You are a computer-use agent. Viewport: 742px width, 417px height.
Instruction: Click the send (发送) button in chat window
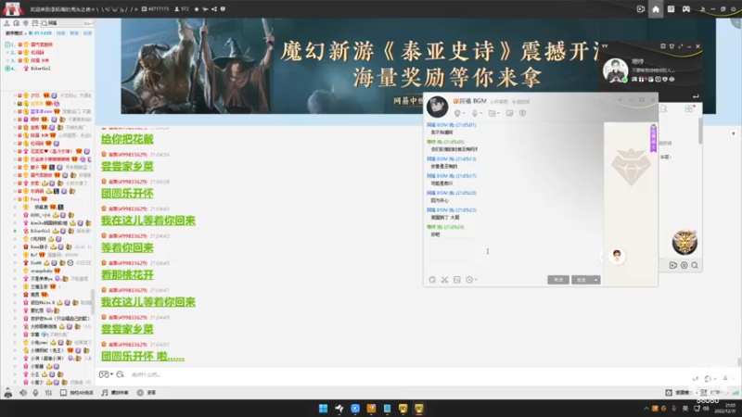click(582, 280)
